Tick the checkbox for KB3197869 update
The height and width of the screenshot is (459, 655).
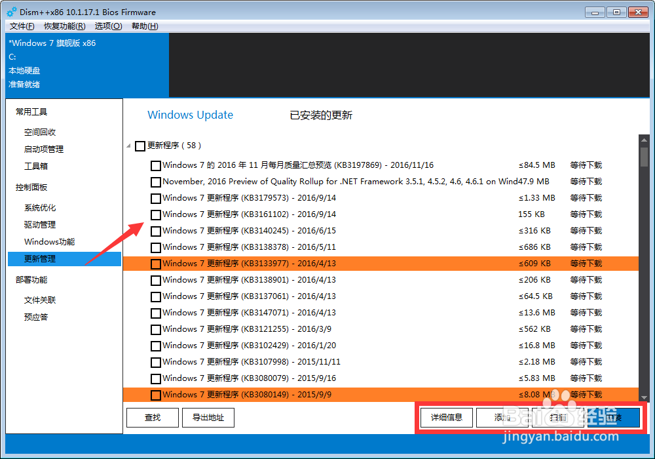156,165
